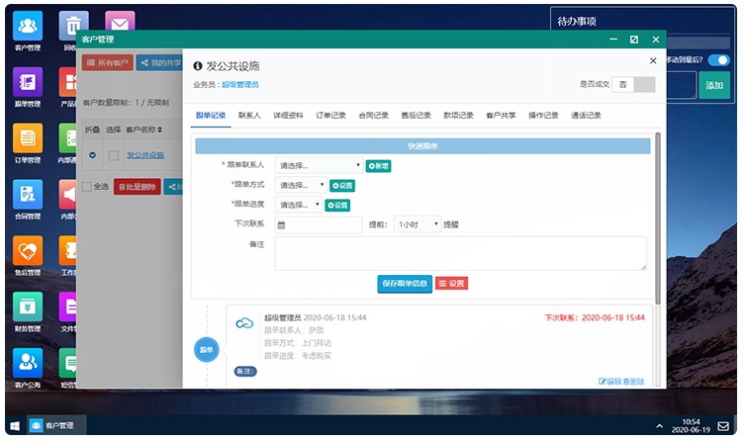Toggle the 移动到最后 switch in 待办事项
Screen dimensions: 746x442
(719, 60)
